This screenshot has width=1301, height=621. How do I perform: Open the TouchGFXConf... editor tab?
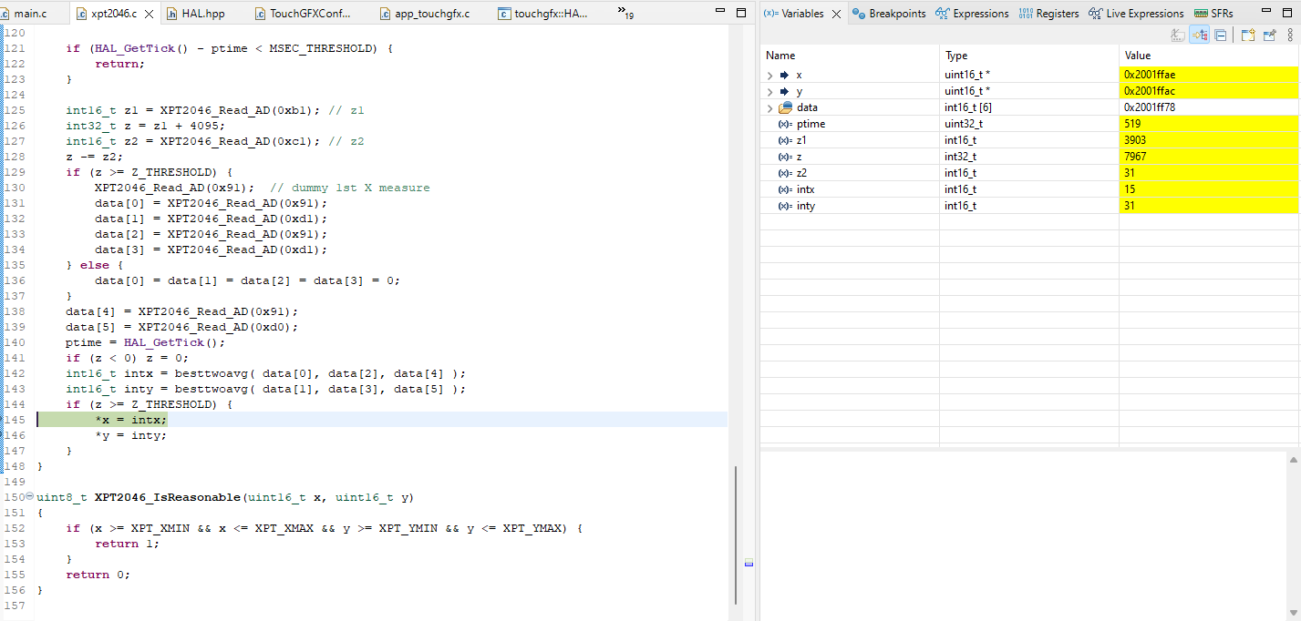click(x=304, y=14)
